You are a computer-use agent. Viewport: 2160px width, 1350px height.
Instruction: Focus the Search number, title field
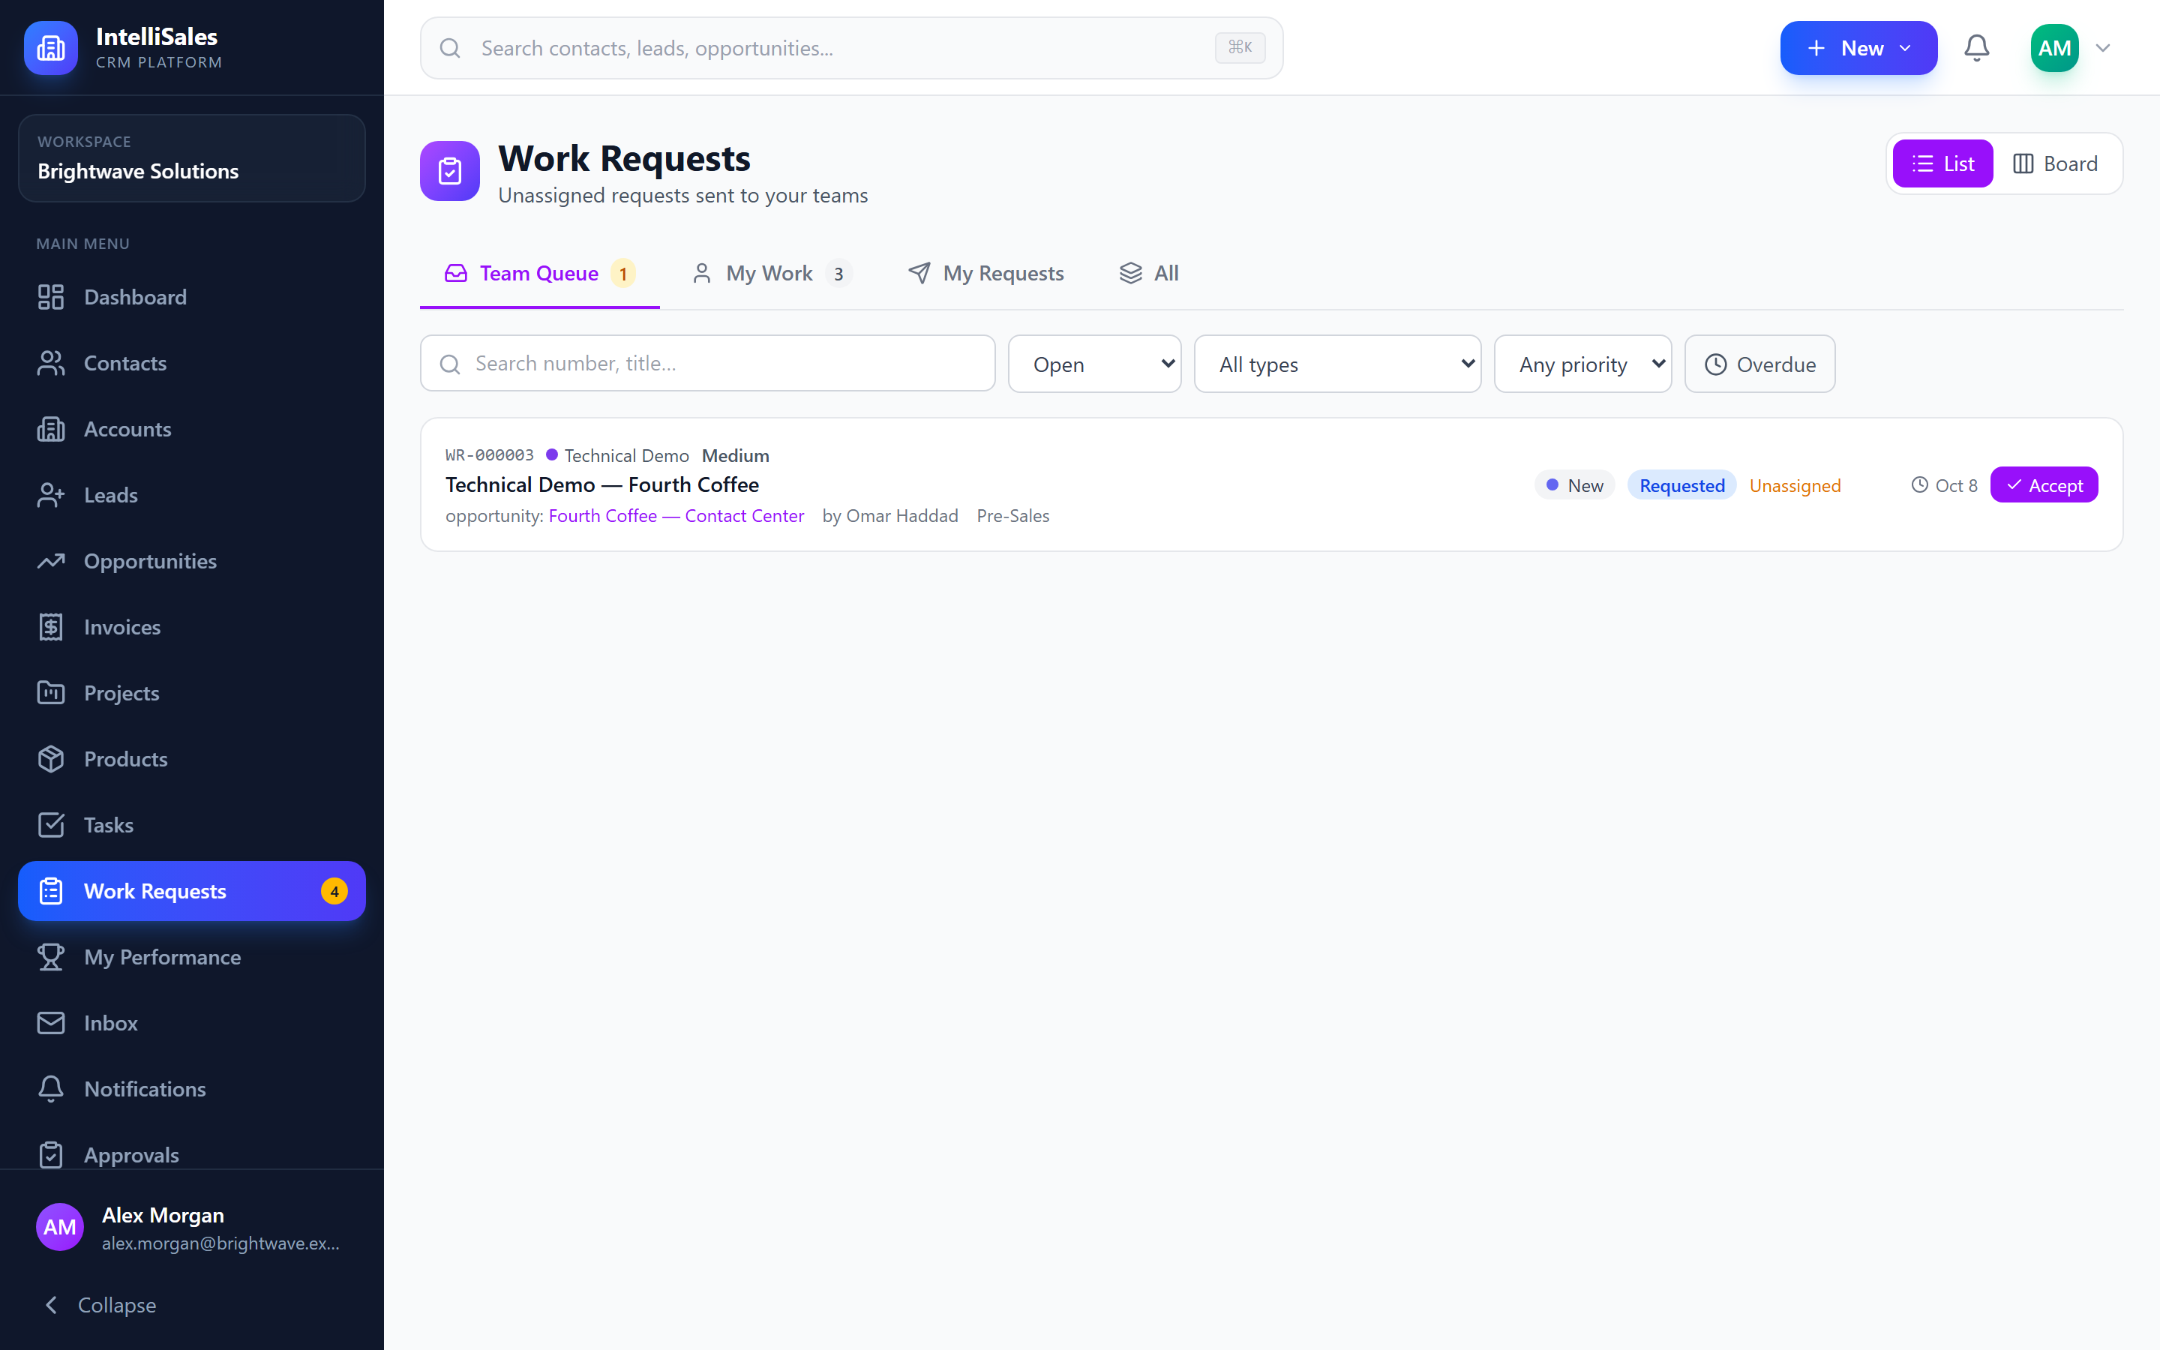tap(707, 364)
